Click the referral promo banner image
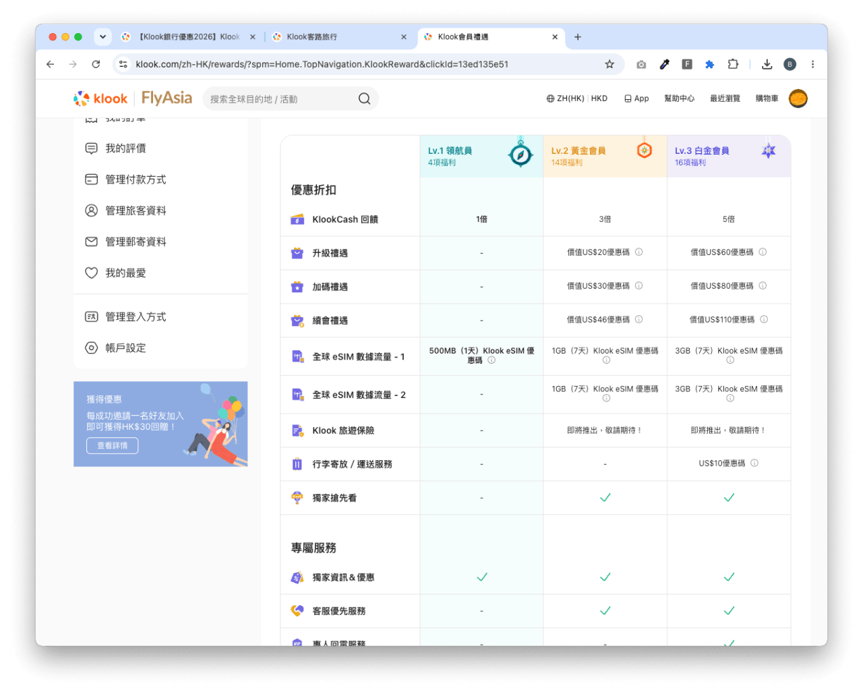The image size is (863, 693). tap(160, 424)
